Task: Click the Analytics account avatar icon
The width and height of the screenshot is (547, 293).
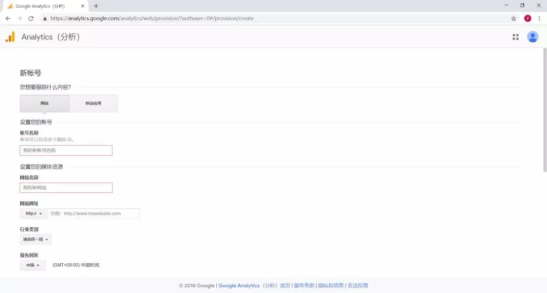Action: click(x=532, y=36)
